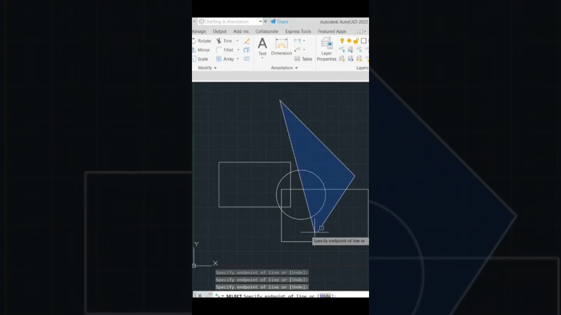This screenshot has width=561, height=315.
Task: Click the Erase icon in Modify panel
Action: coord(247,41)
